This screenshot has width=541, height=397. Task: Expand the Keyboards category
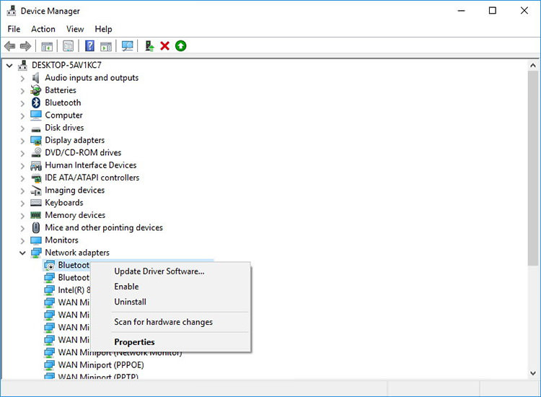pyautogui.click(x=22, y=203)
